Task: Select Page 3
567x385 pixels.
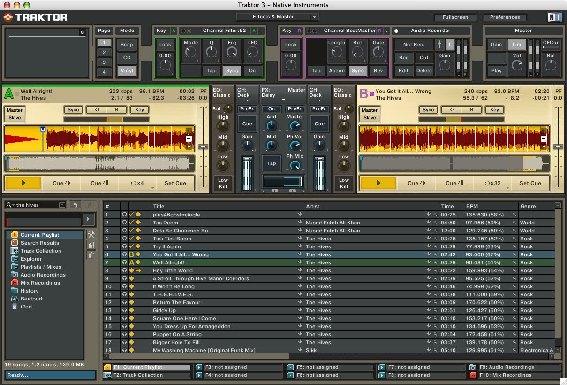Action: click(x=104, y=62)
